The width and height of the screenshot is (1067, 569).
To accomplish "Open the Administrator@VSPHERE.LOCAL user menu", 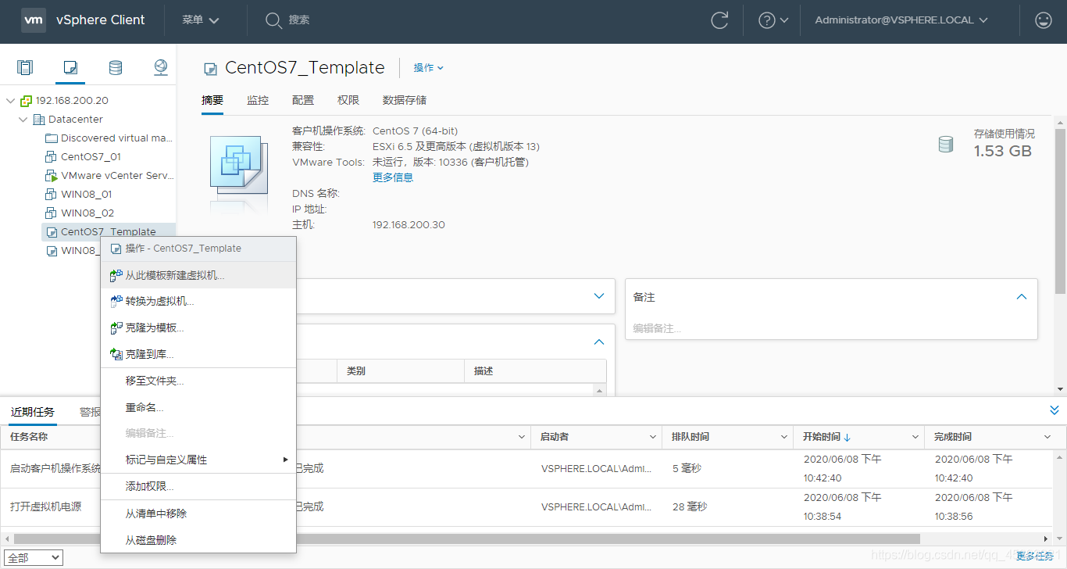I will click(x=901, y=20).
